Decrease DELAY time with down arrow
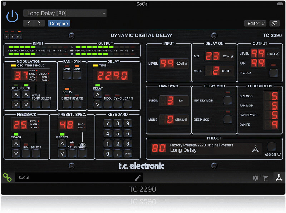Viewport: 286px width, 213px height. (98, 105)
